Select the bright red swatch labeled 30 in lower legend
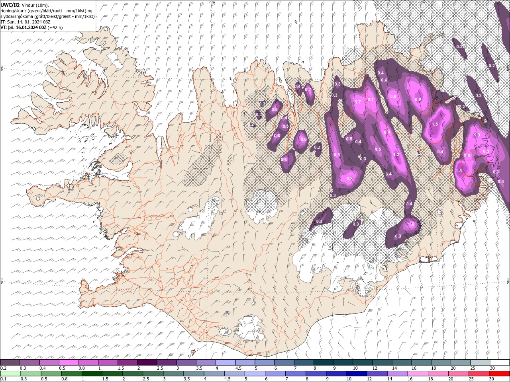This screenshot has height=382, width=510. click(x=499, y=374)
